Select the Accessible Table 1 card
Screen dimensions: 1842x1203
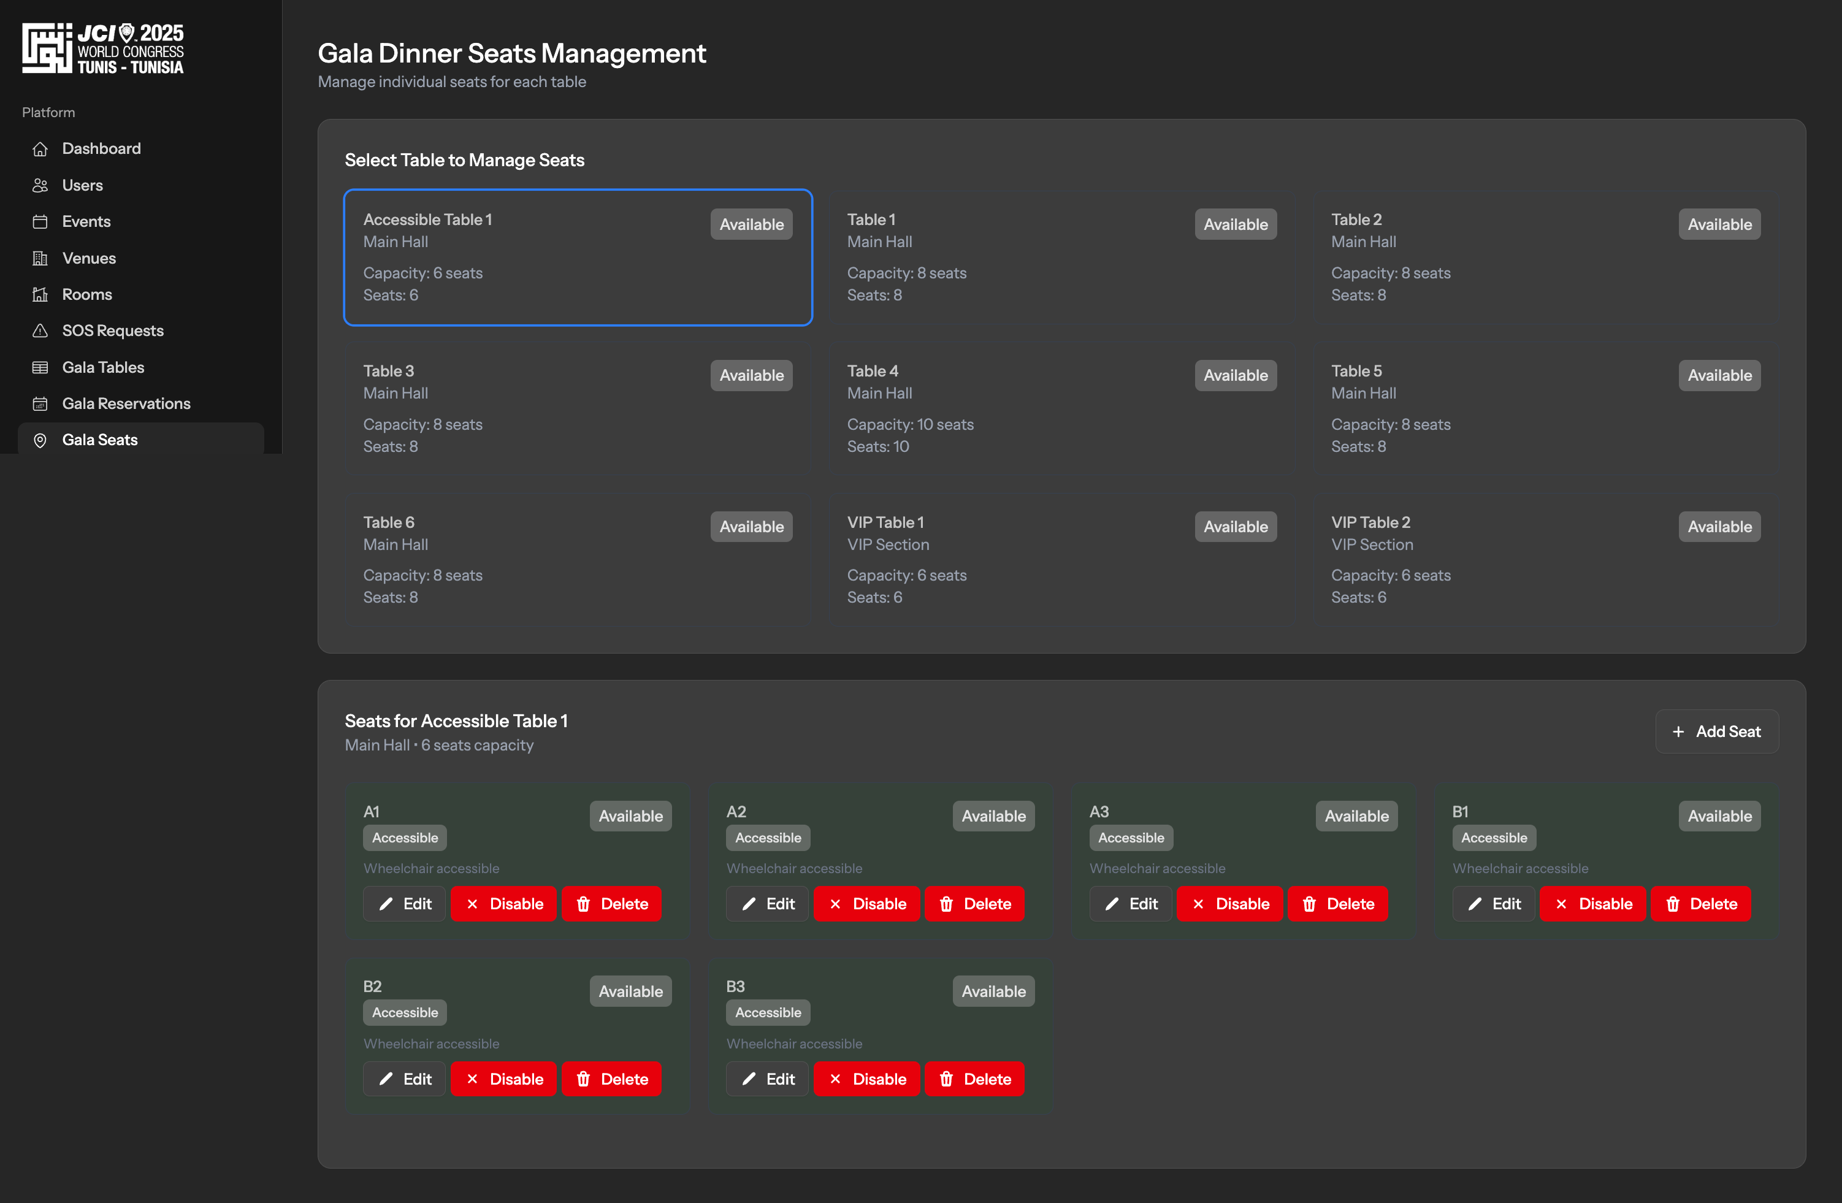(578, 257)
